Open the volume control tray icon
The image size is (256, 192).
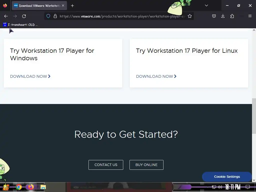pos(220,187)
